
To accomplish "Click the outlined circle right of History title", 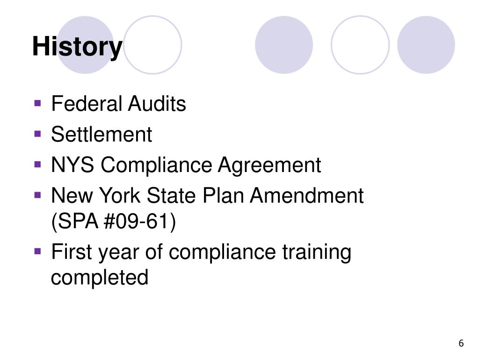I will 152,45.
